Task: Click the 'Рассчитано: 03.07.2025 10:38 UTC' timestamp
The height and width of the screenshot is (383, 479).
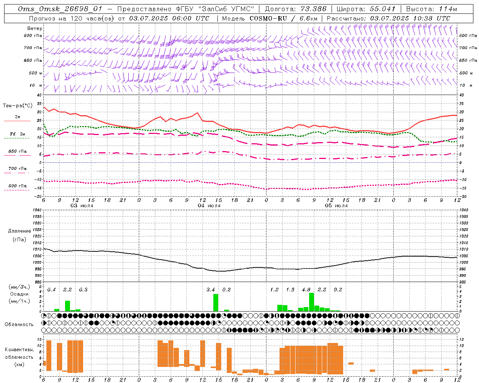Action: tap(388, 18)
